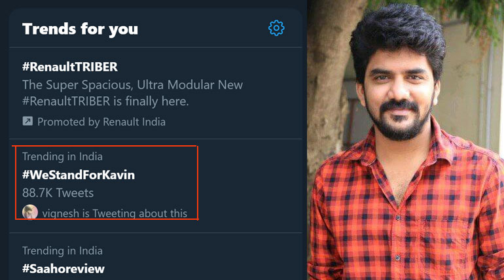The image size is (504, 280).
Task: Click the #RenaultTRIBER hashtag inside the promoted description
Action: coord(64,101)
